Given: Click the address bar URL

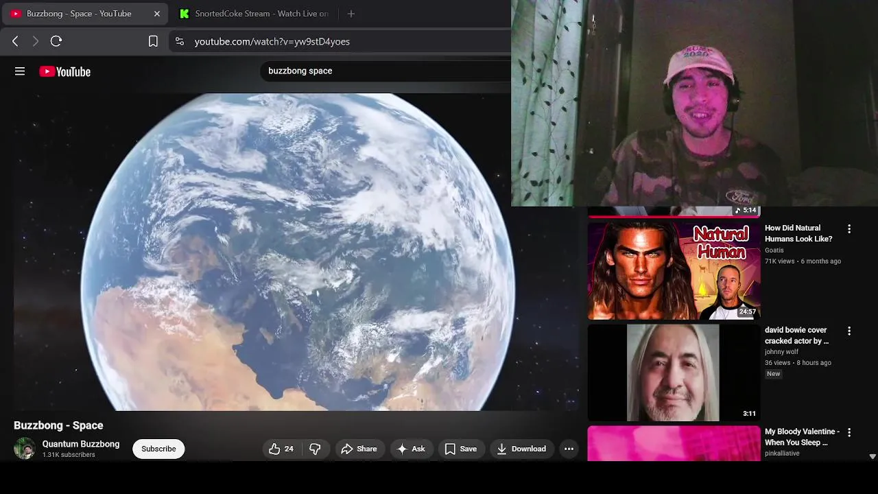Looking at the screenshot, I should point(272,41).
